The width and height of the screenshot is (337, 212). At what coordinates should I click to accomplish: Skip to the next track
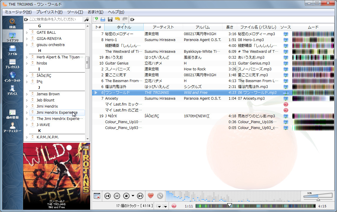point(140,196)
